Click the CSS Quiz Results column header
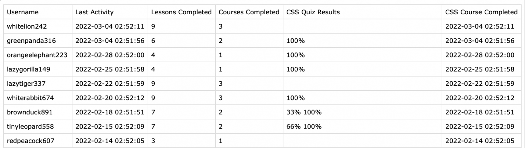 point(313,12)
